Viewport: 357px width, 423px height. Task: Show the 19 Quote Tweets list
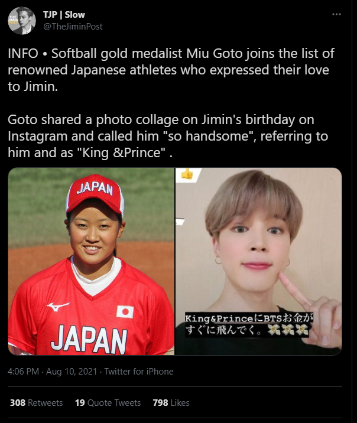click(x=108, y=403)
